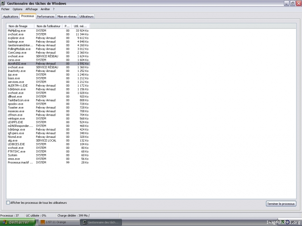302x226 pixels.
Task: Sort by the Nom de l'utilisateur column header
Action: point(48,26)
